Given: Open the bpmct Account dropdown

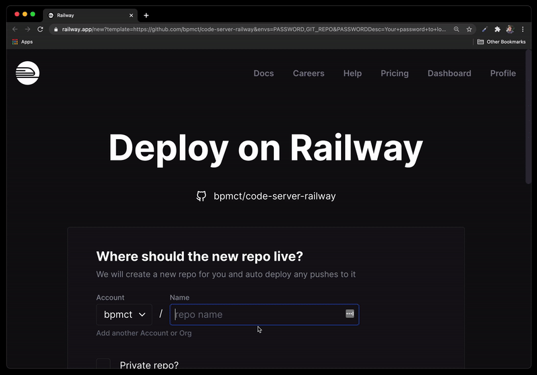Looking at the screenshot, I should (124, 315).
